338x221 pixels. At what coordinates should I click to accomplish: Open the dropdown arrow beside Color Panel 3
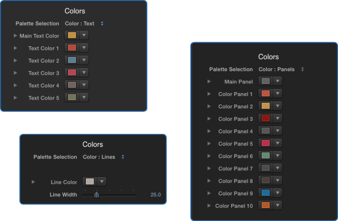pyautogui.click(x=278, y=118)
